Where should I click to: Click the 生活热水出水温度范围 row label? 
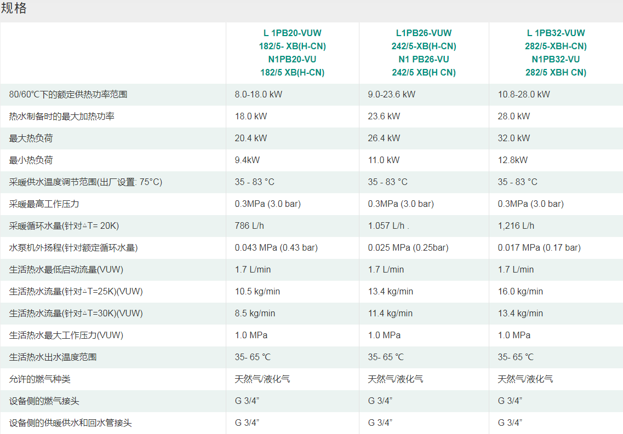click(53, 357)
